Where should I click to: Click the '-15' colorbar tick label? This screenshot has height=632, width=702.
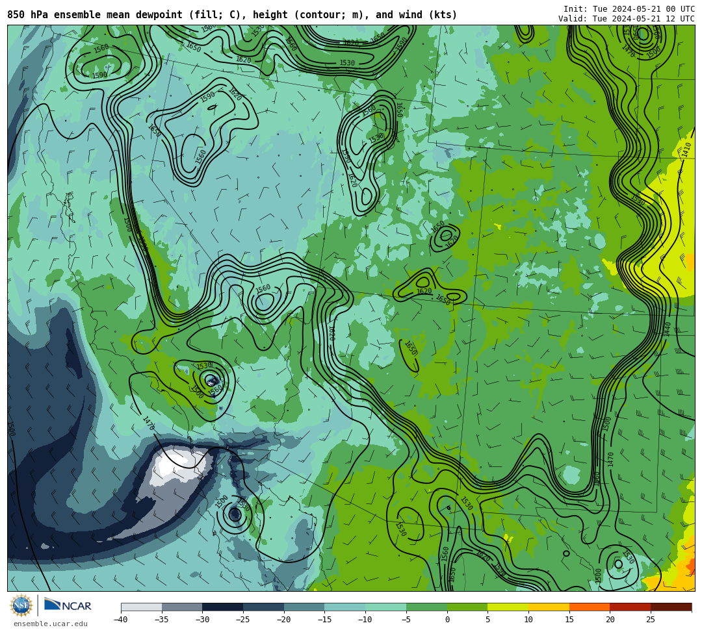point(324,620)
